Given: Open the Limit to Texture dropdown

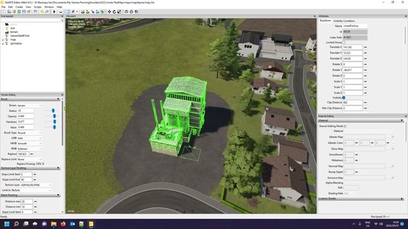Looking at the screenshot, I should click(36, 190).
